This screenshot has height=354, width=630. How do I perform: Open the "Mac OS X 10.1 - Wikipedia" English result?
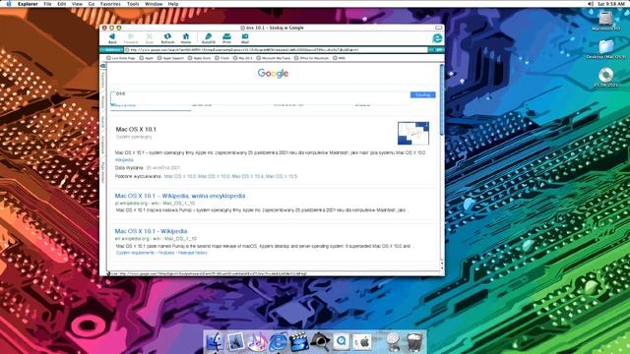coord(151,231)
